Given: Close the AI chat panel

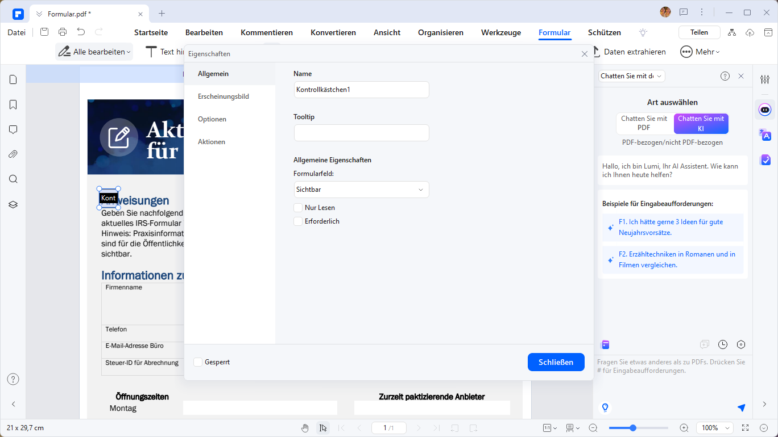Looking at the screenshot, I should 741,76.
